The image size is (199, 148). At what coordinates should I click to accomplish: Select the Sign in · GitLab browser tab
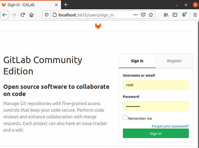[30, 5]
